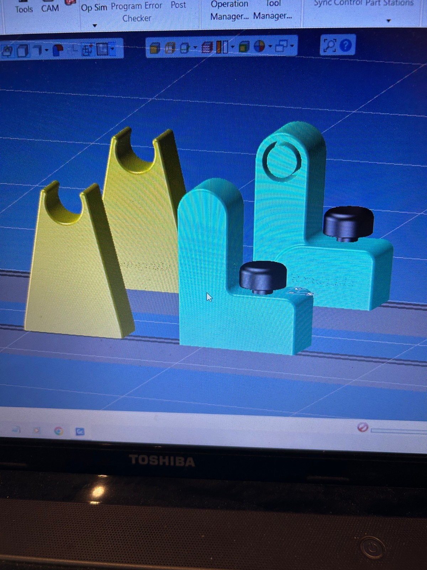Expand the dropdown after the orange bars icon

pyautogui.click(x=233, y=47)
